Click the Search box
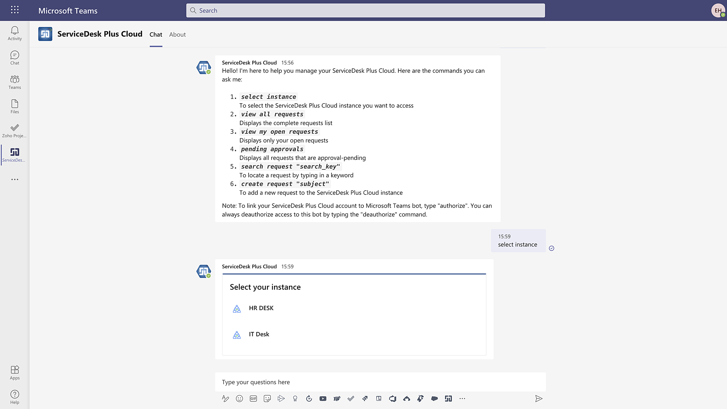The width and height of the screenshot is (727, 409). 365,11
